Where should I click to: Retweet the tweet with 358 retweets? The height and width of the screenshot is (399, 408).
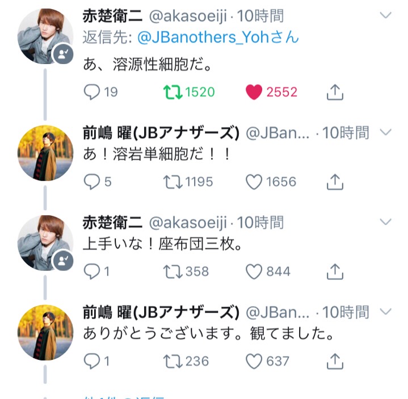pos(172,271)
